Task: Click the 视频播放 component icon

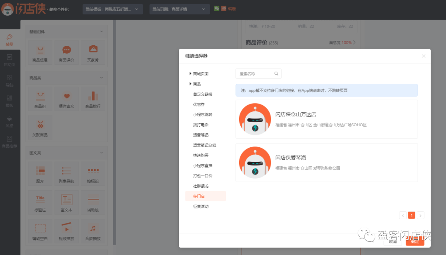Action: tap(66, 228)
